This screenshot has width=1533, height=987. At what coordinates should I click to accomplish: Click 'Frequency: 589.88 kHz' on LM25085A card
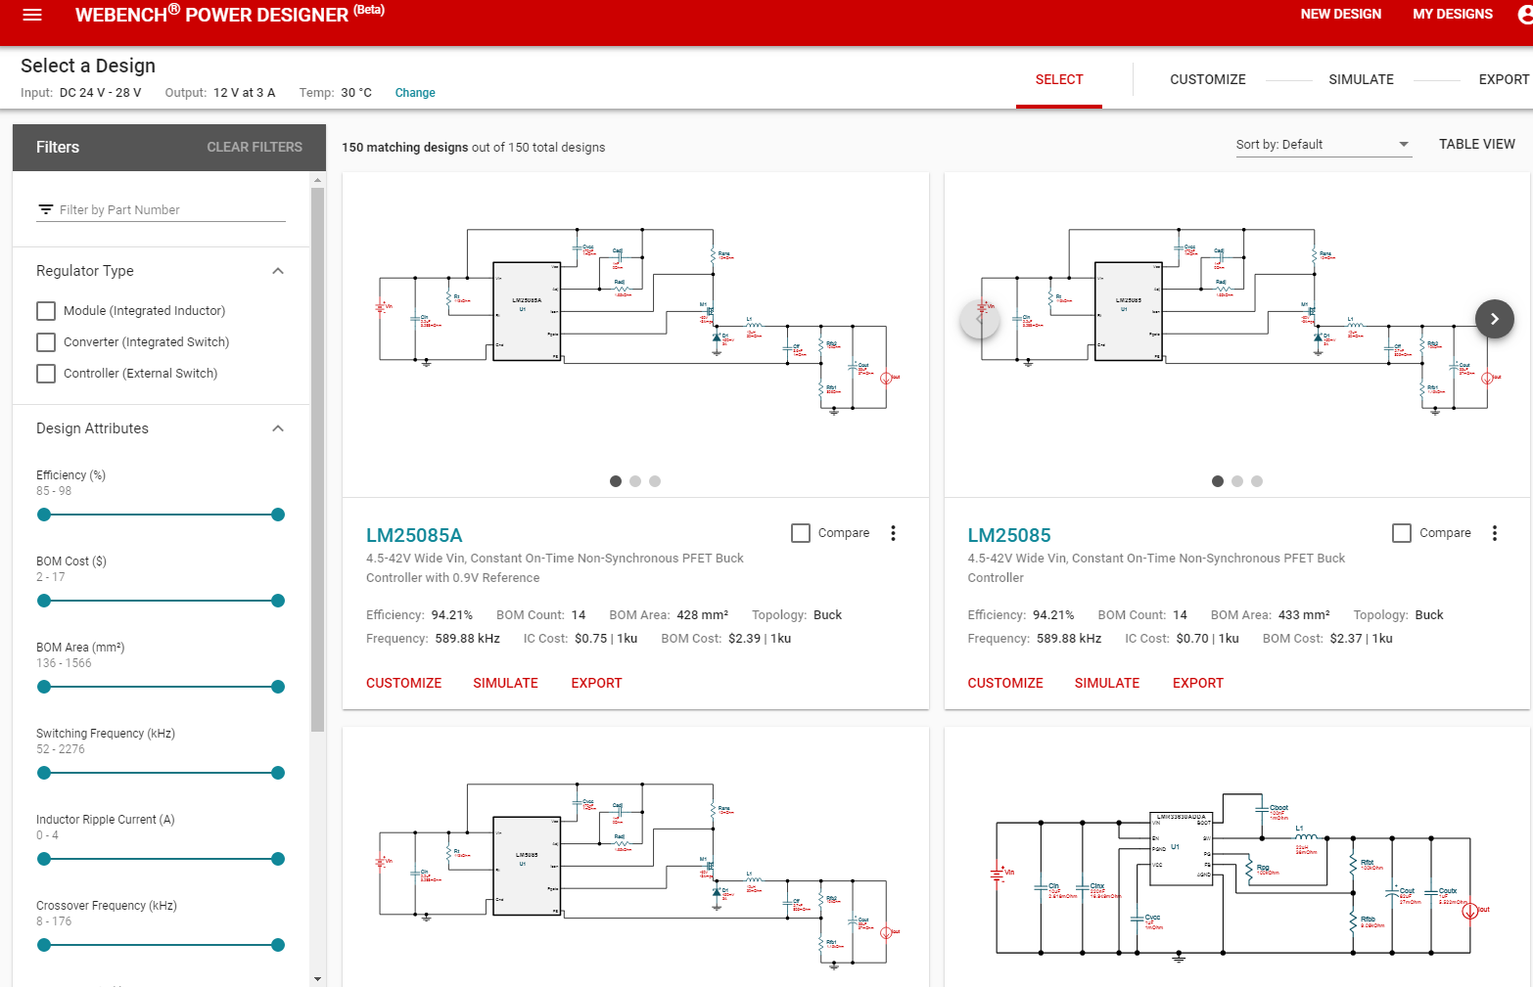433,639
